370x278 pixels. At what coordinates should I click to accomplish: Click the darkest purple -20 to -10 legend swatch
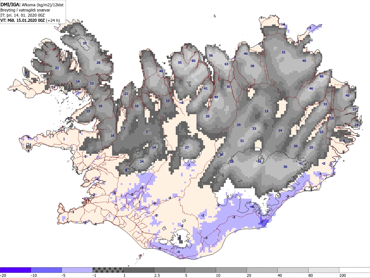(x=15, y=270)
